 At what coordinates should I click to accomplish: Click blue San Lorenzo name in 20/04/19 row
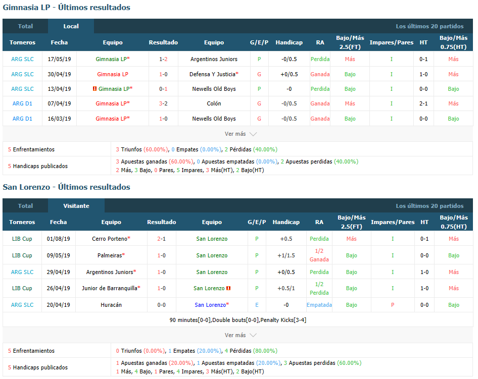210,305
